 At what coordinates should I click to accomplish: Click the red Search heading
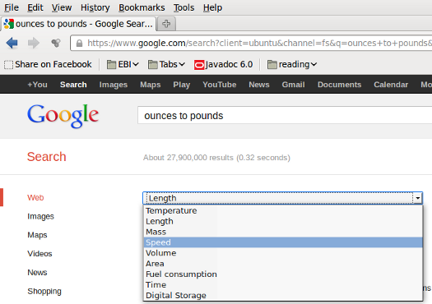click(x=47, y=157)
